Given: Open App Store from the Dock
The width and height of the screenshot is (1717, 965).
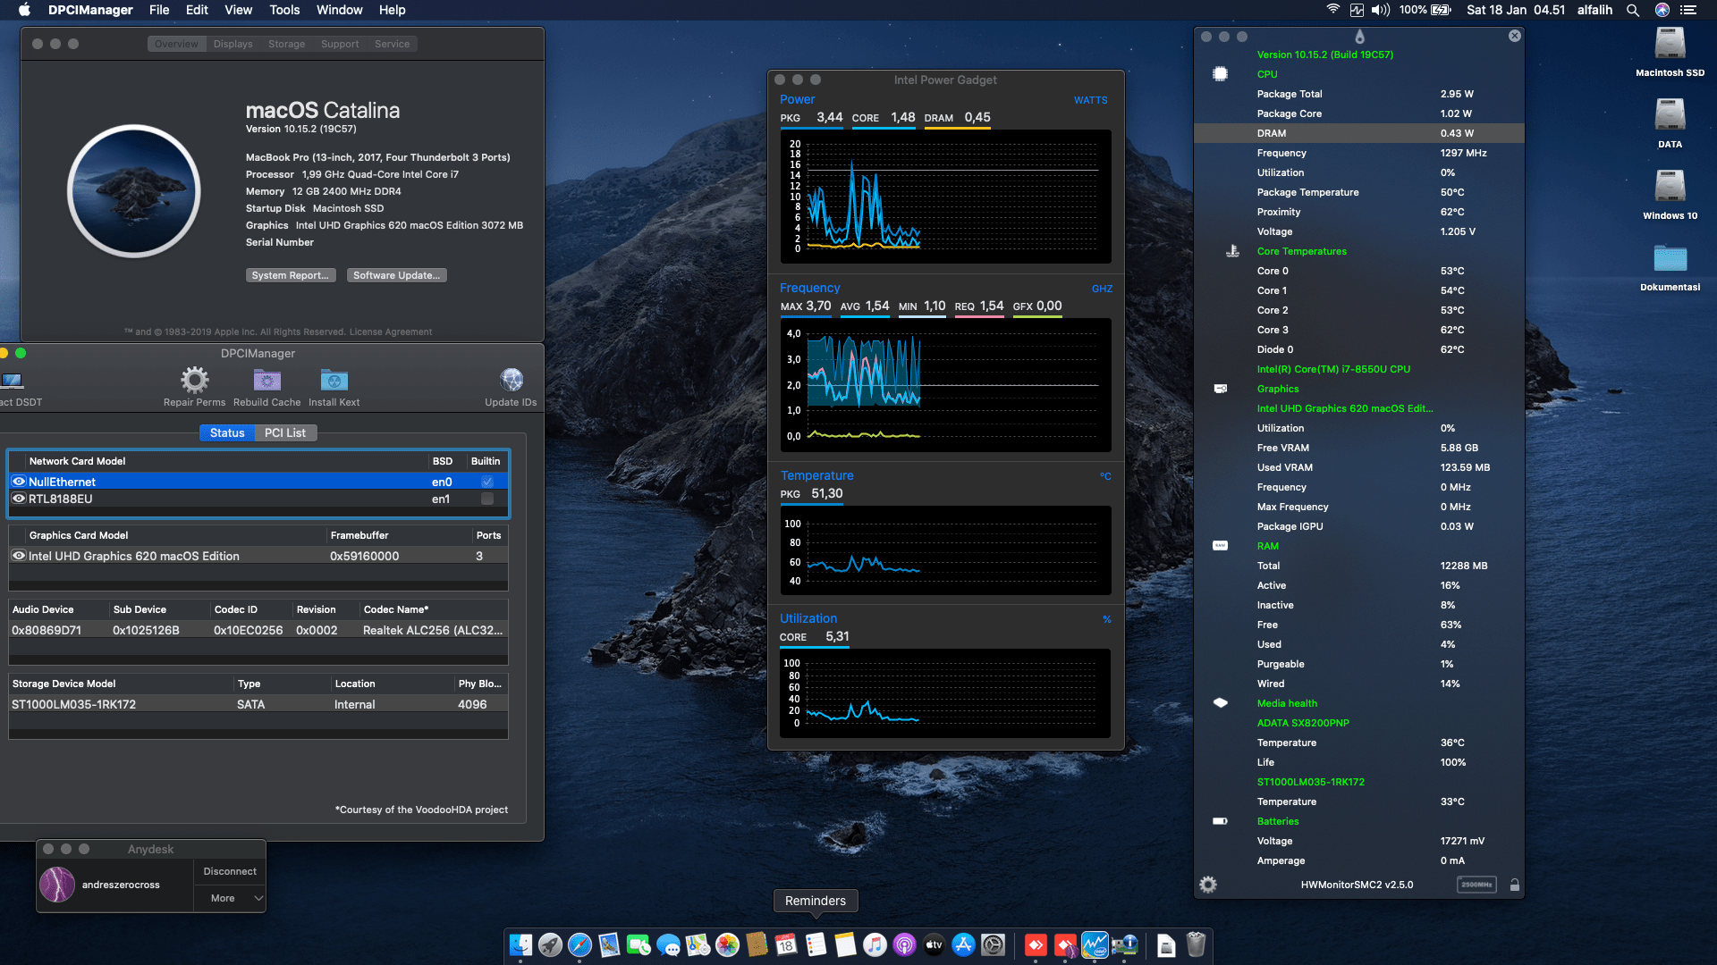Looking at the screenshot, I should click(x=963, y=944).
